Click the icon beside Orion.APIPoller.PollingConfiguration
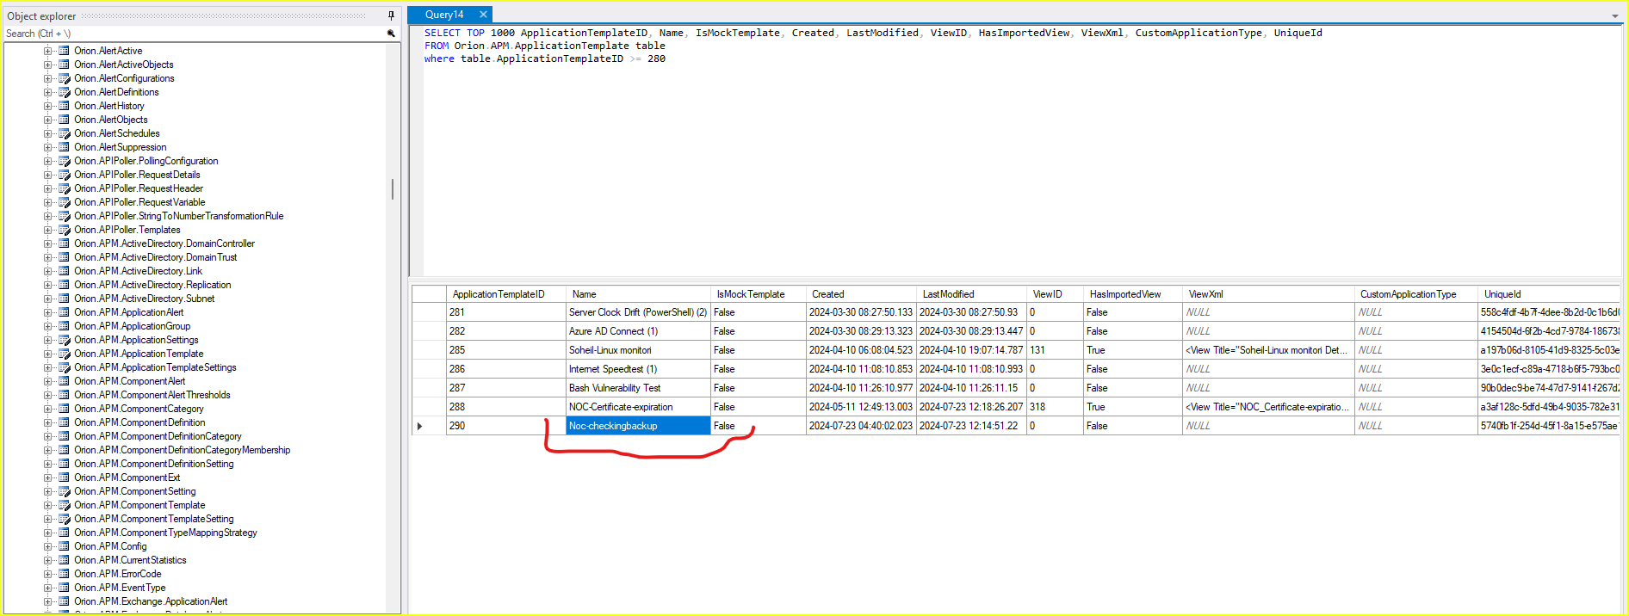 pyautogui.click(x=64, y=161)
